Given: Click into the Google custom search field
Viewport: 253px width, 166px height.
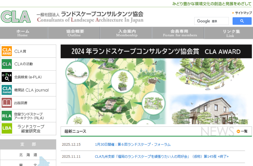Looking at the screenshot, I should (211, 21).
